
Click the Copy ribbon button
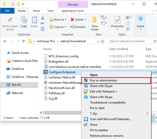point(24,22)
